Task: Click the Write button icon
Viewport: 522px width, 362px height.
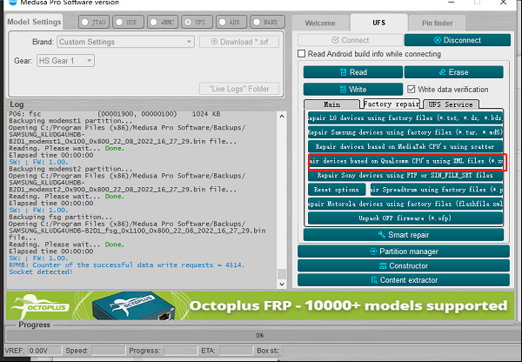Action: (343, 90)
